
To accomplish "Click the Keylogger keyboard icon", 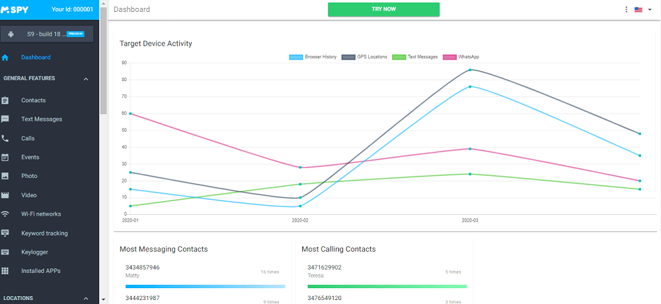I will pyautogui.click(x=5, y=252).
